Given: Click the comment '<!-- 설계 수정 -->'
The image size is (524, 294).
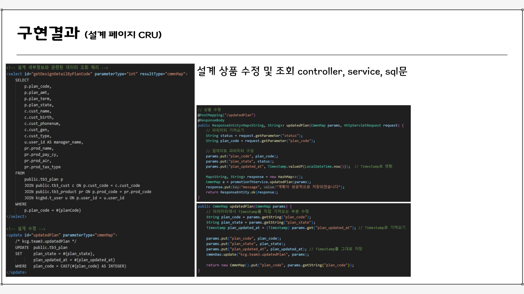Looking at the screenshot, I should pyautogui.click(x=26, y=229).
